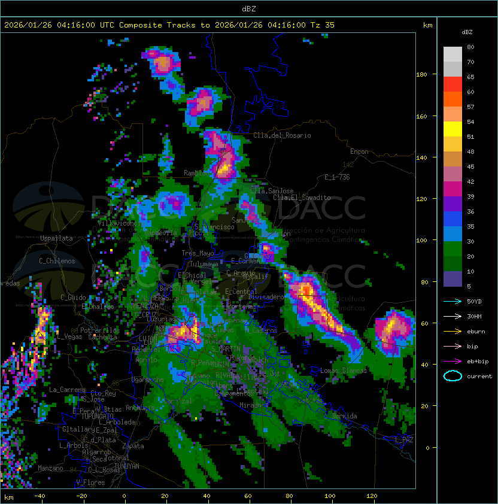498x504 pixels.
Task: Click the cyan 50YD arrow symbol
Action: (453, 301)
